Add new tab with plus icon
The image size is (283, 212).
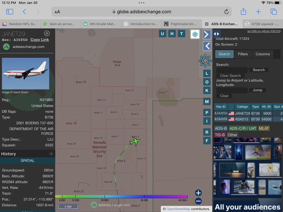(258, 12)
